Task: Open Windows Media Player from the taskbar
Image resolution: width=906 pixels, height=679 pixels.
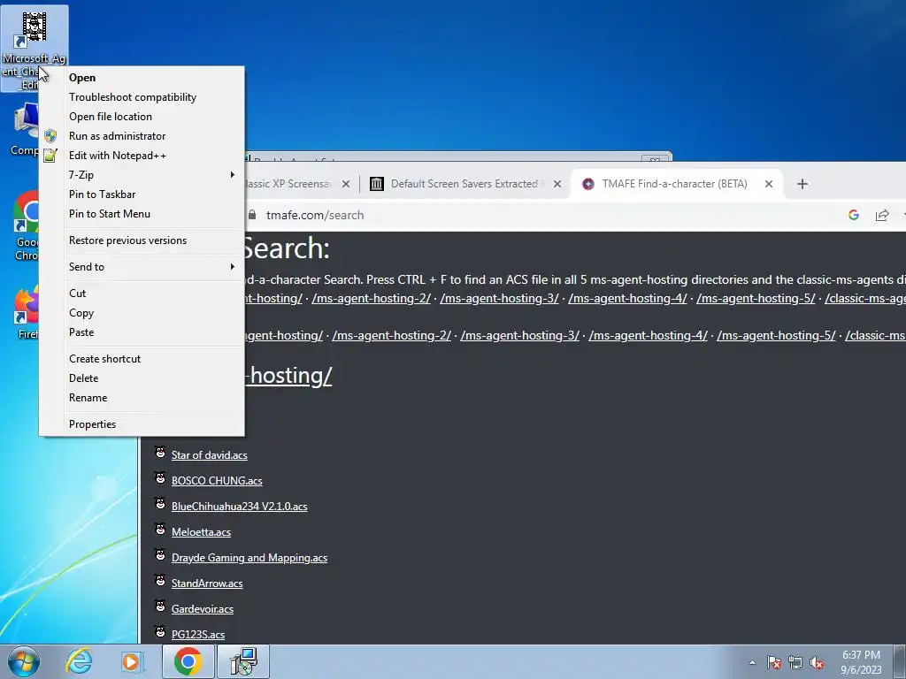Action: coord(132,661)
